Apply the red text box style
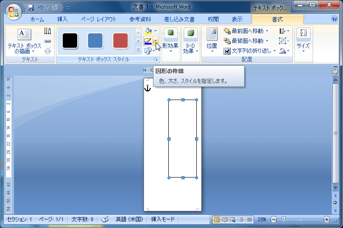The height and width of the screenshot is (228, 343). pyautogui.click(x=121, y=41)
